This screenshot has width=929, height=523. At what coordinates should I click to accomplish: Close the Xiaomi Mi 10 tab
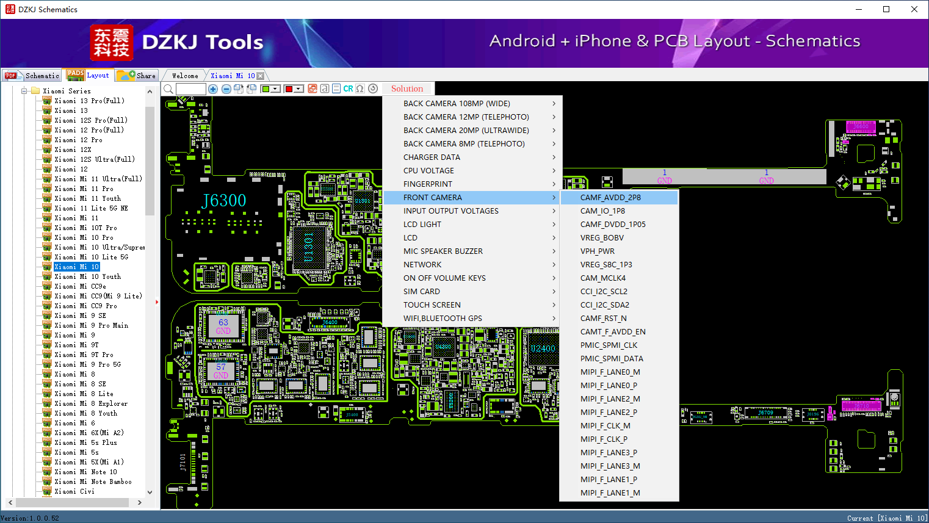pos(261,76)
